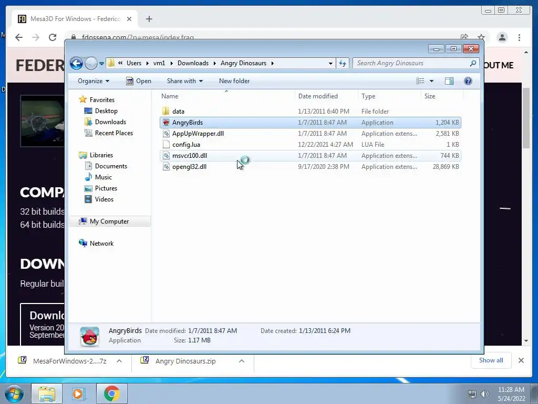Select the config.lua file icon

click(x=166, y=144)
